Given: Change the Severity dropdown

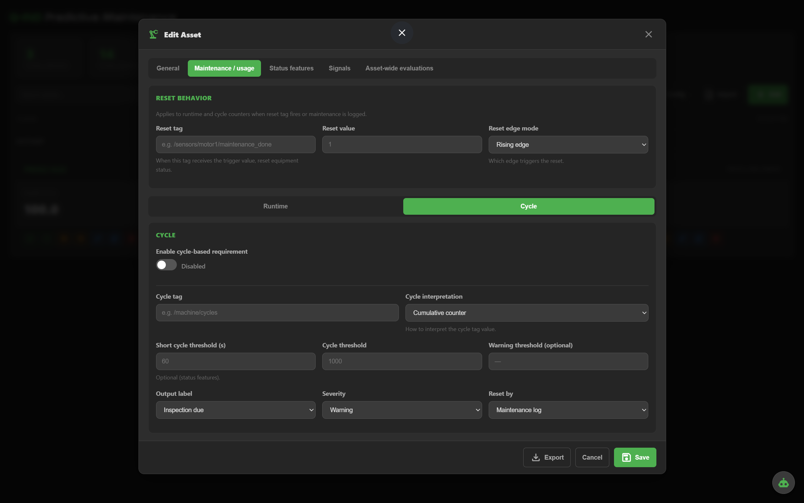Looking at the screenshot, I should [x=402, y=410].
